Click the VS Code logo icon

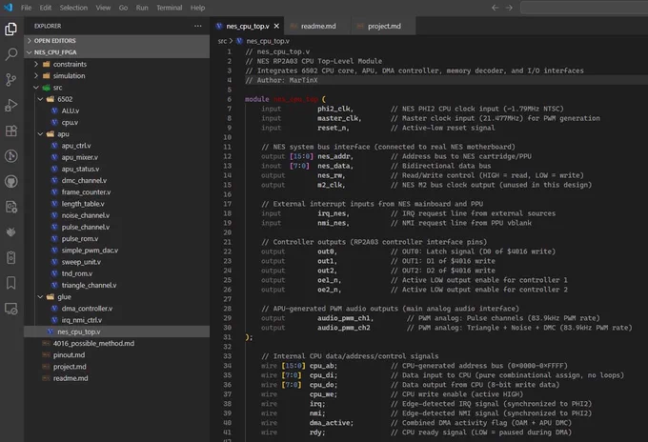coord(8,8)
